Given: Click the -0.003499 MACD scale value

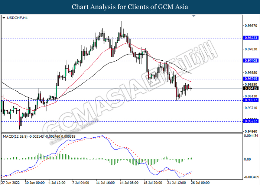Looking at the screenshot, I should click(x=251, y=177).
